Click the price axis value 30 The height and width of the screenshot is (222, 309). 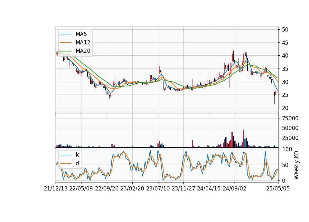pos(285,82)
